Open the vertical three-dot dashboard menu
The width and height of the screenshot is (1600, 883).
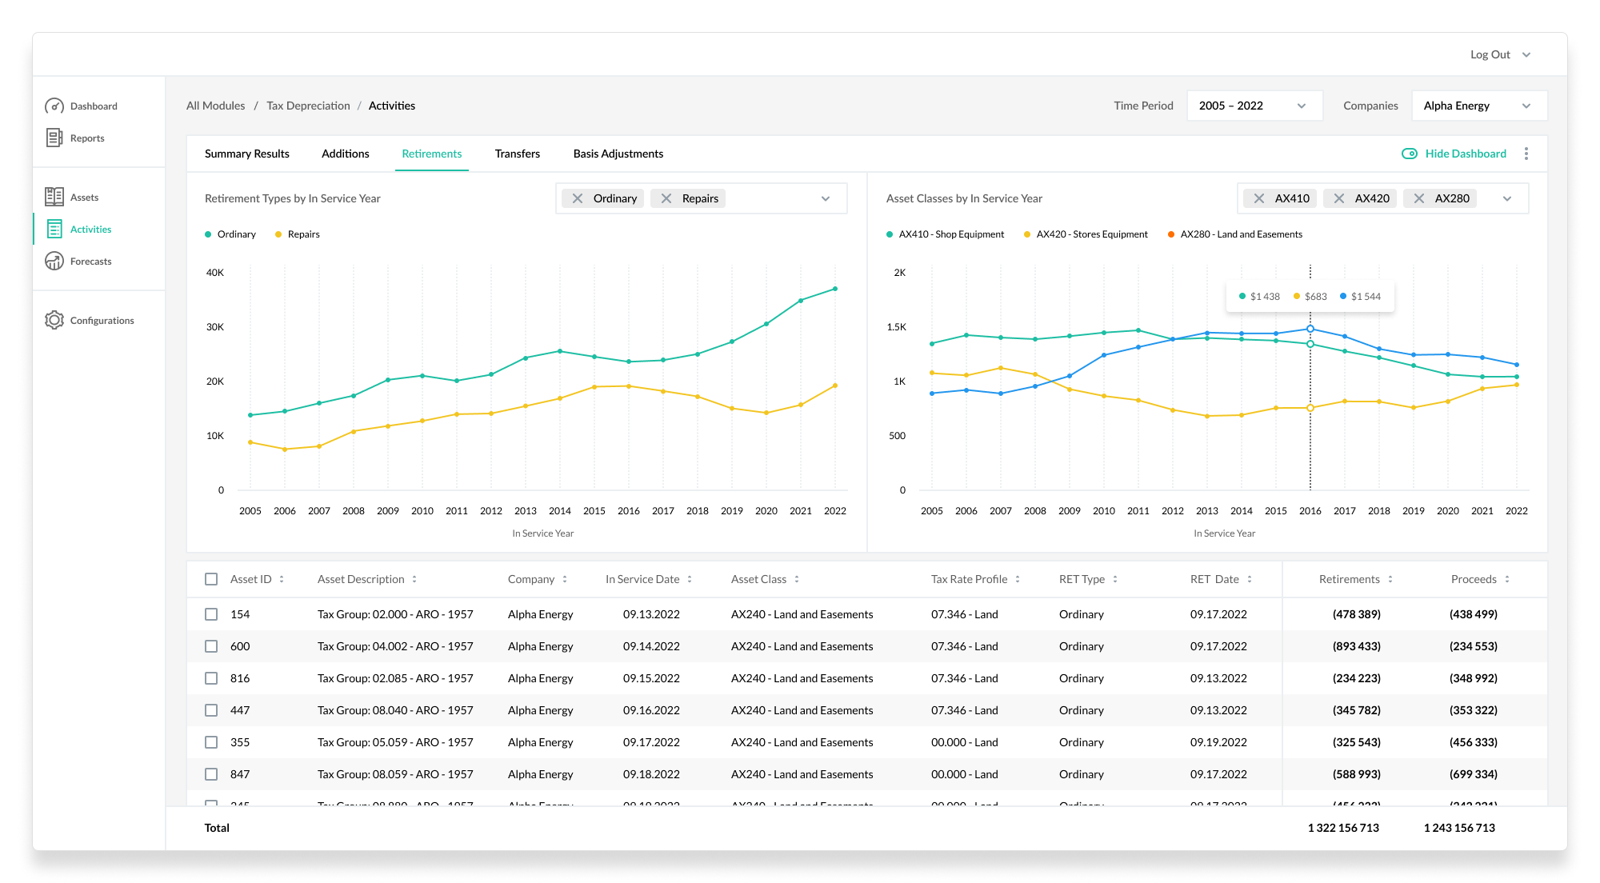[1526, 154]
